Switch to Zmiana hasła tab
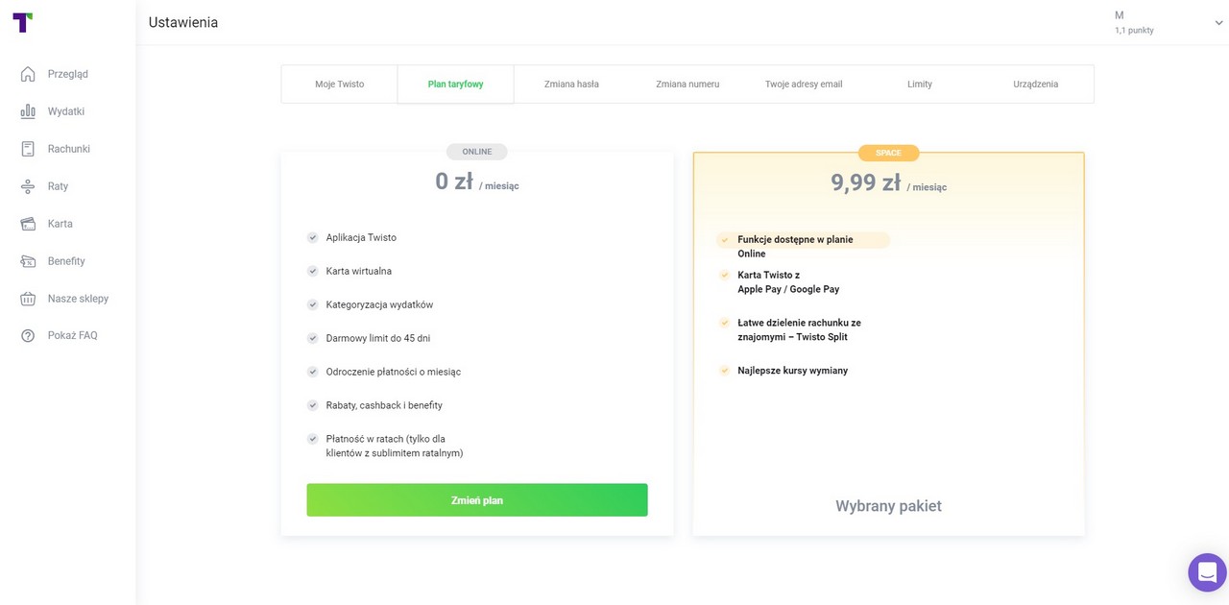1229x605 pixels. [571, 85]
